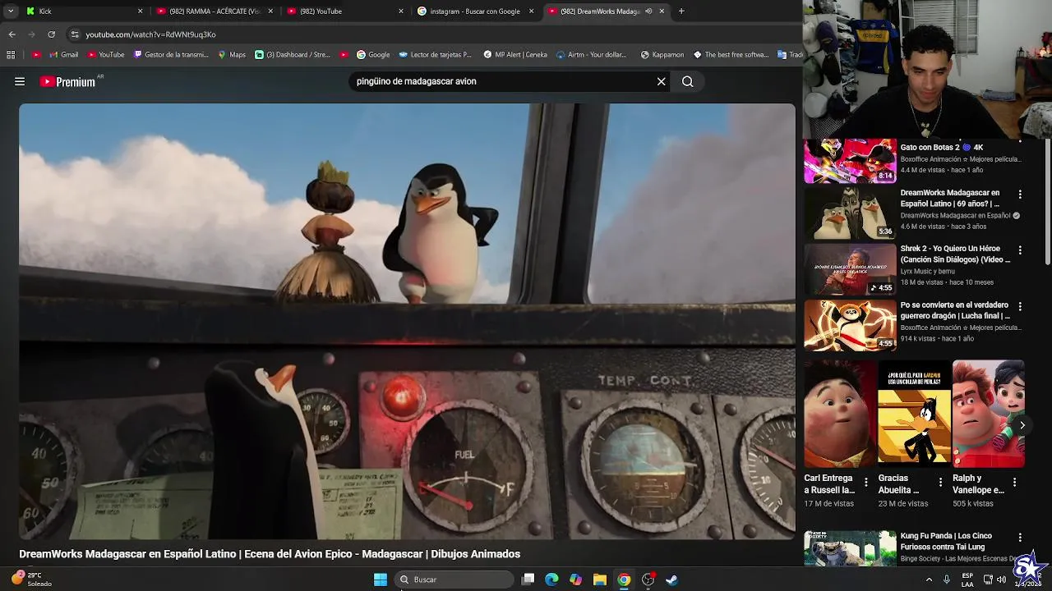Open Steam from the taskbar

[671, 580]
